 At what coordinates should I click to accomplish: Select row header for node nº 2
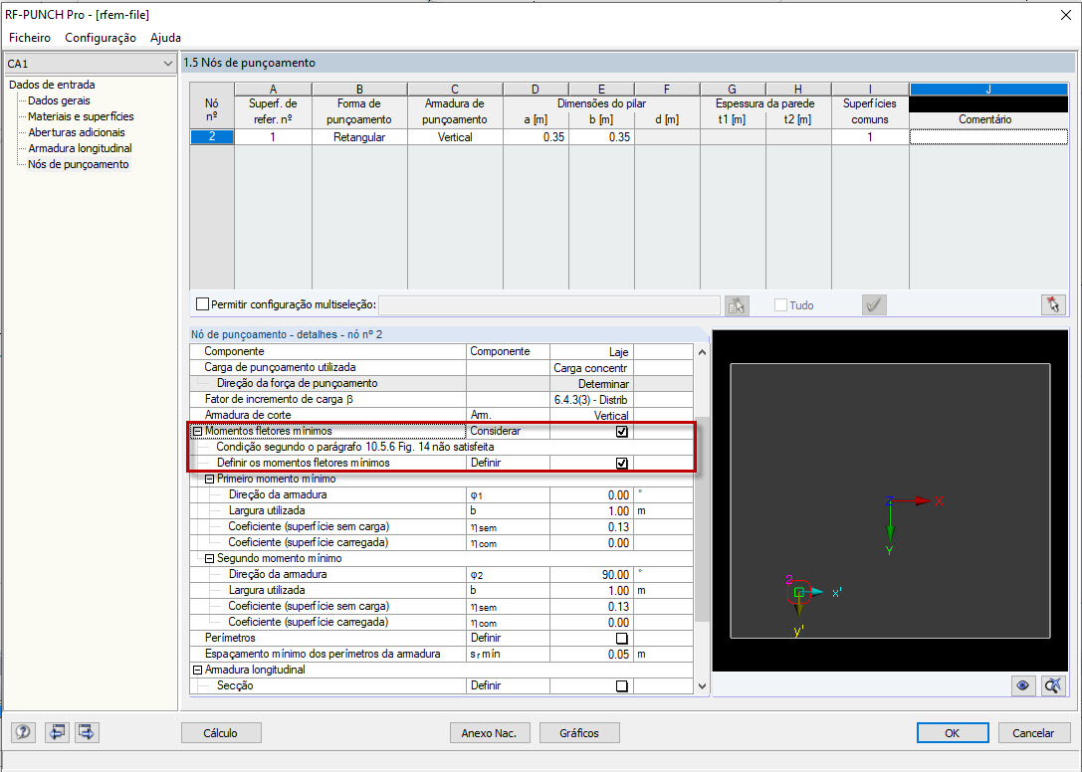(x=212, y=136)
